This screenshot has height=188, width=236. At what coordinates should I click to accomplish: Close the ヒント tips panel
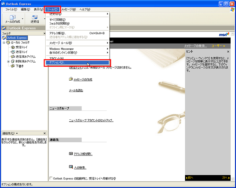tap(228, 52)
